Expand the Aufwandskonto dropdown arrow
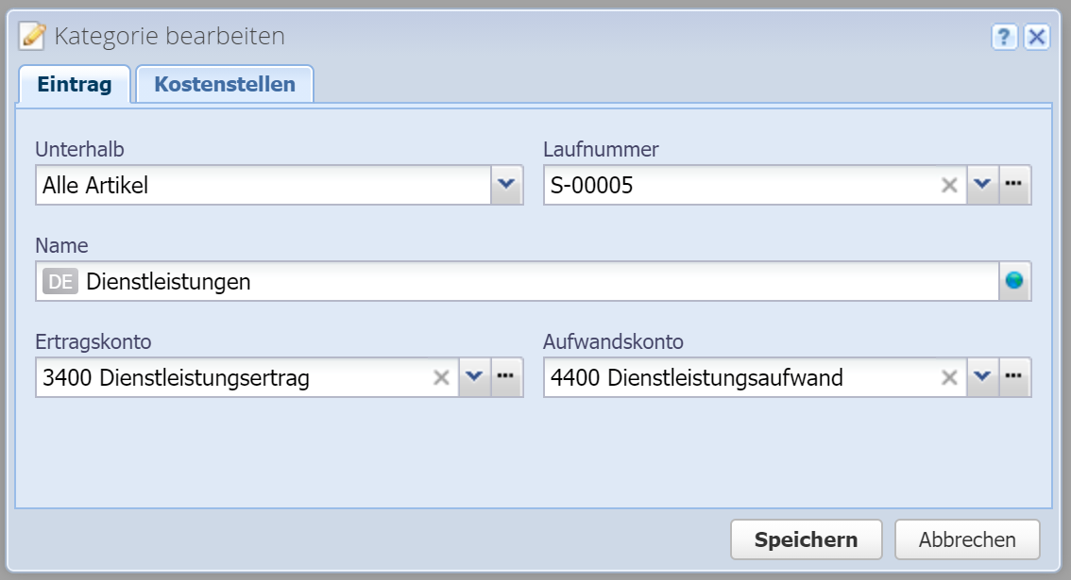 pyautogui.click(x=983, y=378)
